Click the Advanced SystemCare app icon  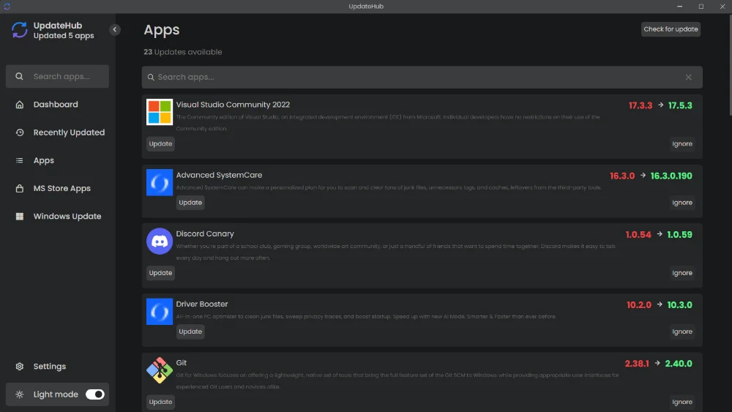pyautogui.click(x=160, y=182)
